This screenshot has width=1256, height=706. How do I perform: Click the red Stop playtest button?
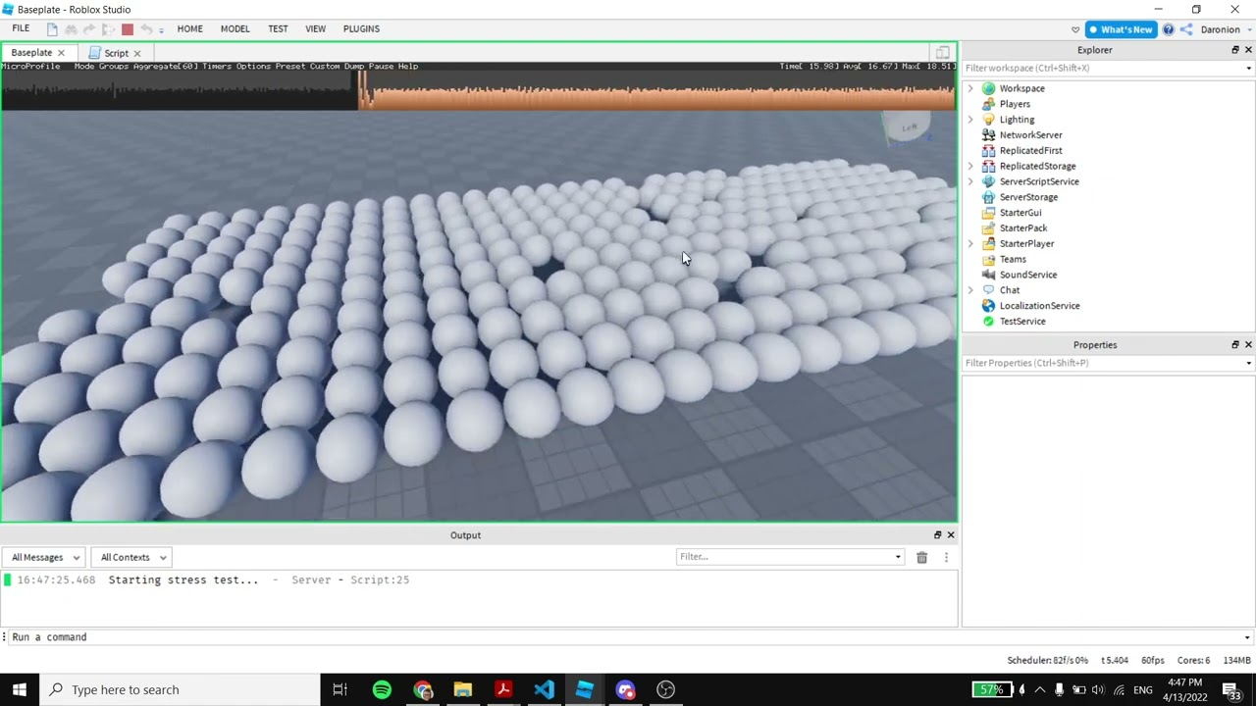[x=128, y=29]
